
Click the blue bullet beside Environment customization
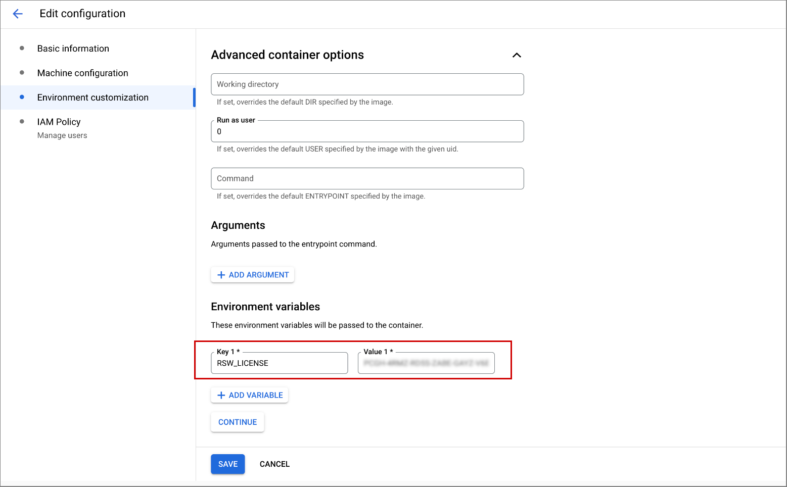(x=22, y=97)
